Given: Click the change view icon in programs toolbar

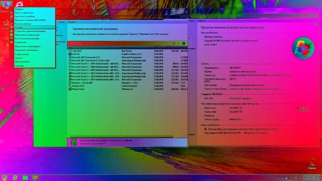Looking at the screenshot, I should (174, 43).
